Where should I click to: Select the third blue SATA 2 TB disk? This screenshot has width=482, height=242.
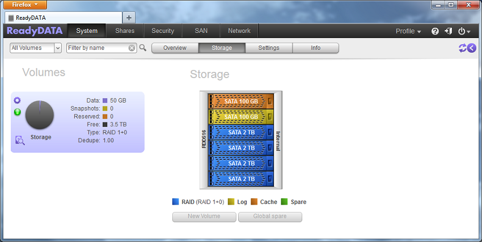click(240, 163)
